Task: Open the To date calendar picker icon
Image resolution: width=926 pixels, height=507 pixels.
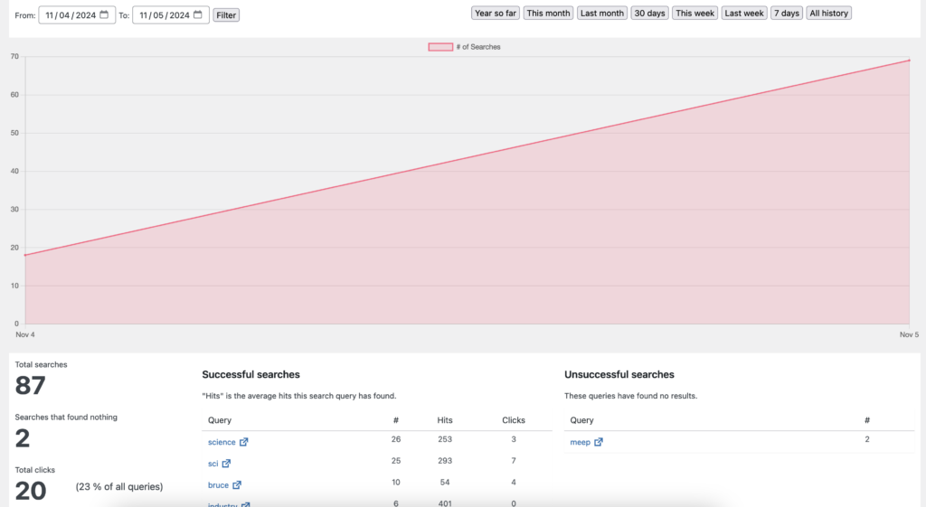Action: 198,15
